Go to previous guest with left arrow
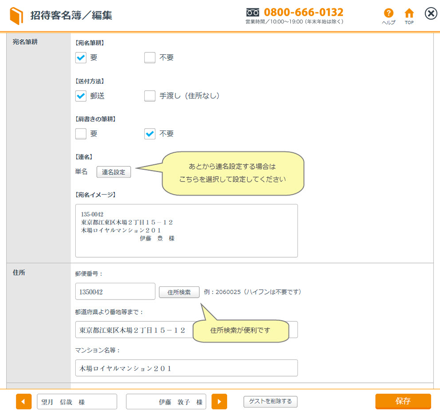The height and width of the screenshot is (416, 440). (x=24, y=402)
